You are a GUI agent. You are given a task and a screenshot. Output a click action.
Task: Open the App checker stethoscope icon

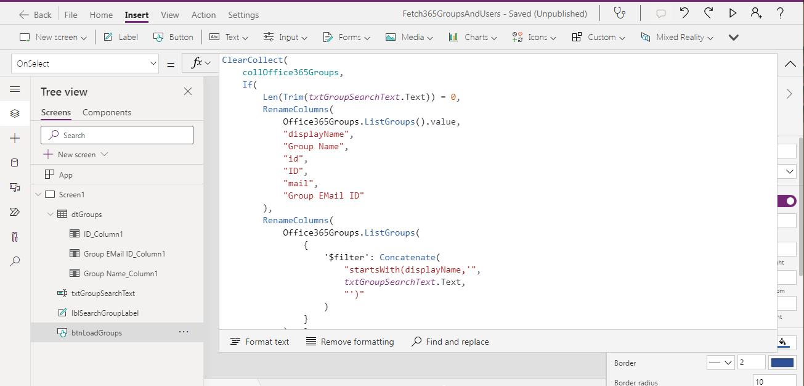click(620, 13)
